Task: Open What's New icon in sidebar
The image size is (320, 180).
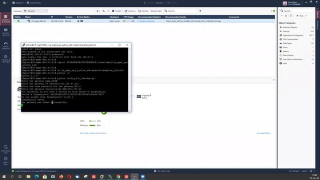Action: pyautogui.click(x=5, y=161)
